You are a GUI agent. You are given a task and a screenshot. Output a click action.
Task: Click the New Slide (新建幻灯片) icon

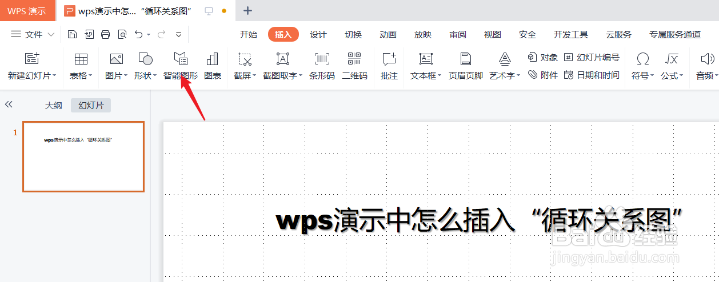click(x=32, y=58)
